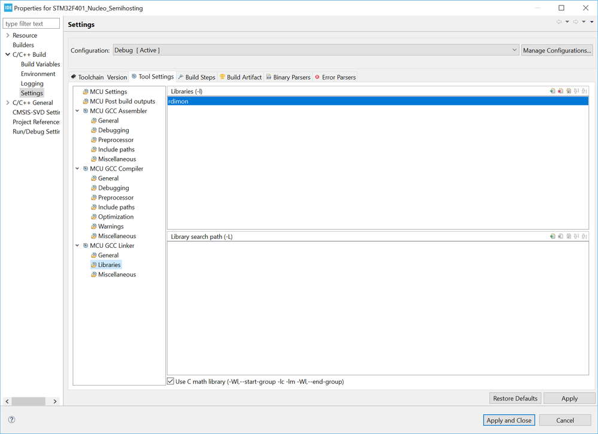Open the help question mark icon
The width and height of the screenshot is (598, 434).
11,420
